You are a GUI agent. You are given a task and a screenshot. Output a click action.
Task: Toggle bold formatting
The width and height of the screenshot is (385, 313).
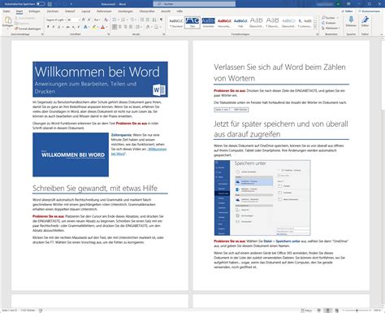pyautogui.click(x=48, y=27)
